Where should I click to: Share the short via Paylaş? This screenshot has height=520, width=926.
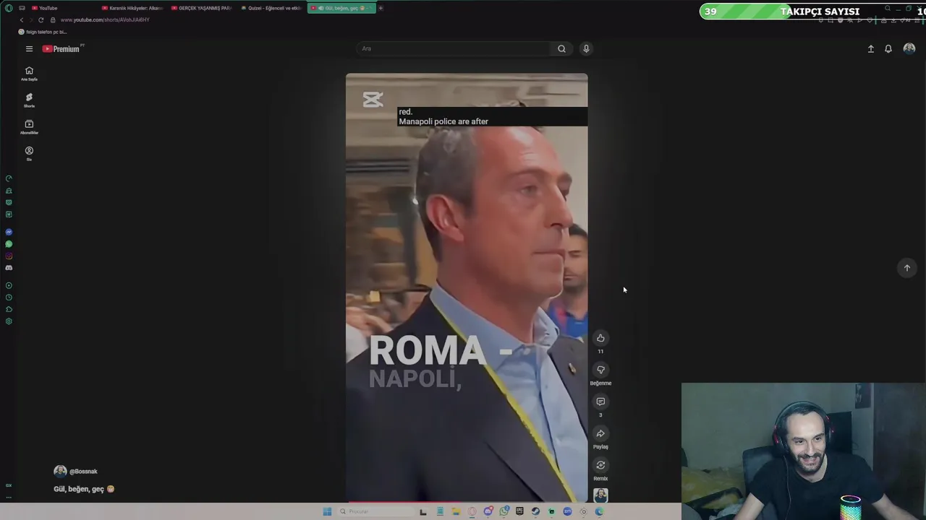coord(600,433)
